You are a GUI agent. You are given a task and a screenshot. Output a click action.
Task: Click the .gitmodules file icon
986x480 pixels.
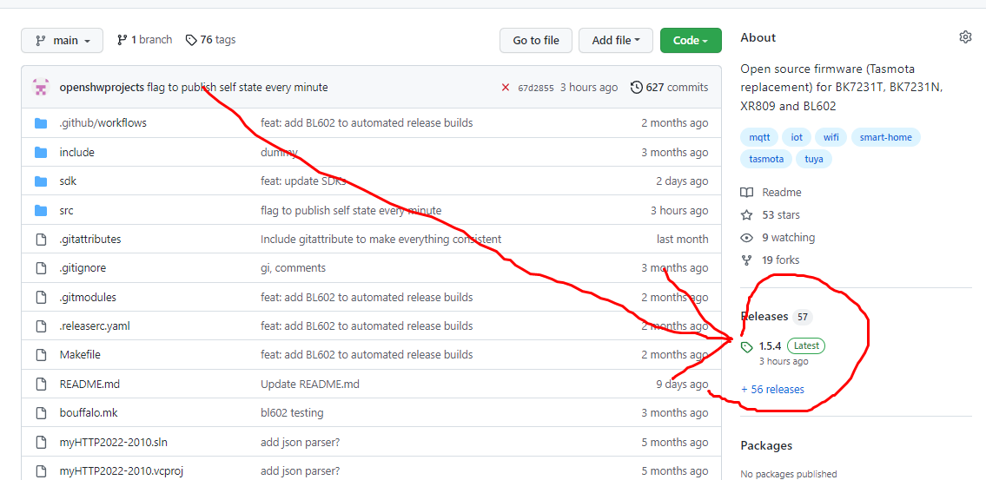pyautogui.click(x=41, y=297)
